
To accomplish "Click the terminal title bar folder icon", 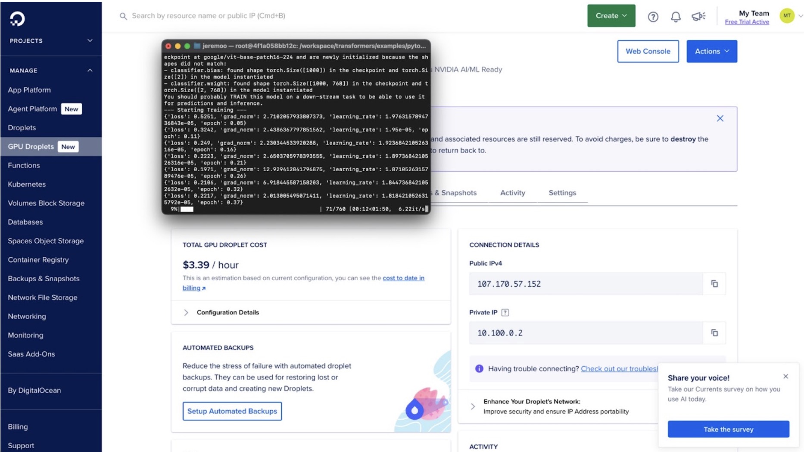I will 197,46.
